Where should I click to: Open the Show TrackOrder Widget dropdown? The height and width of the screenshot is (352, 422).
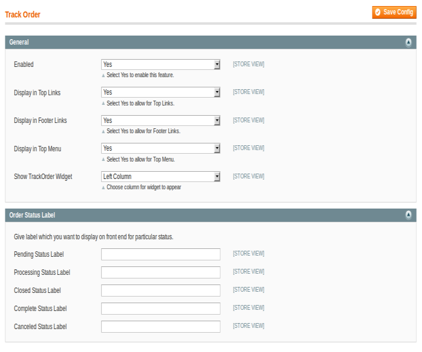pos(161,177)
